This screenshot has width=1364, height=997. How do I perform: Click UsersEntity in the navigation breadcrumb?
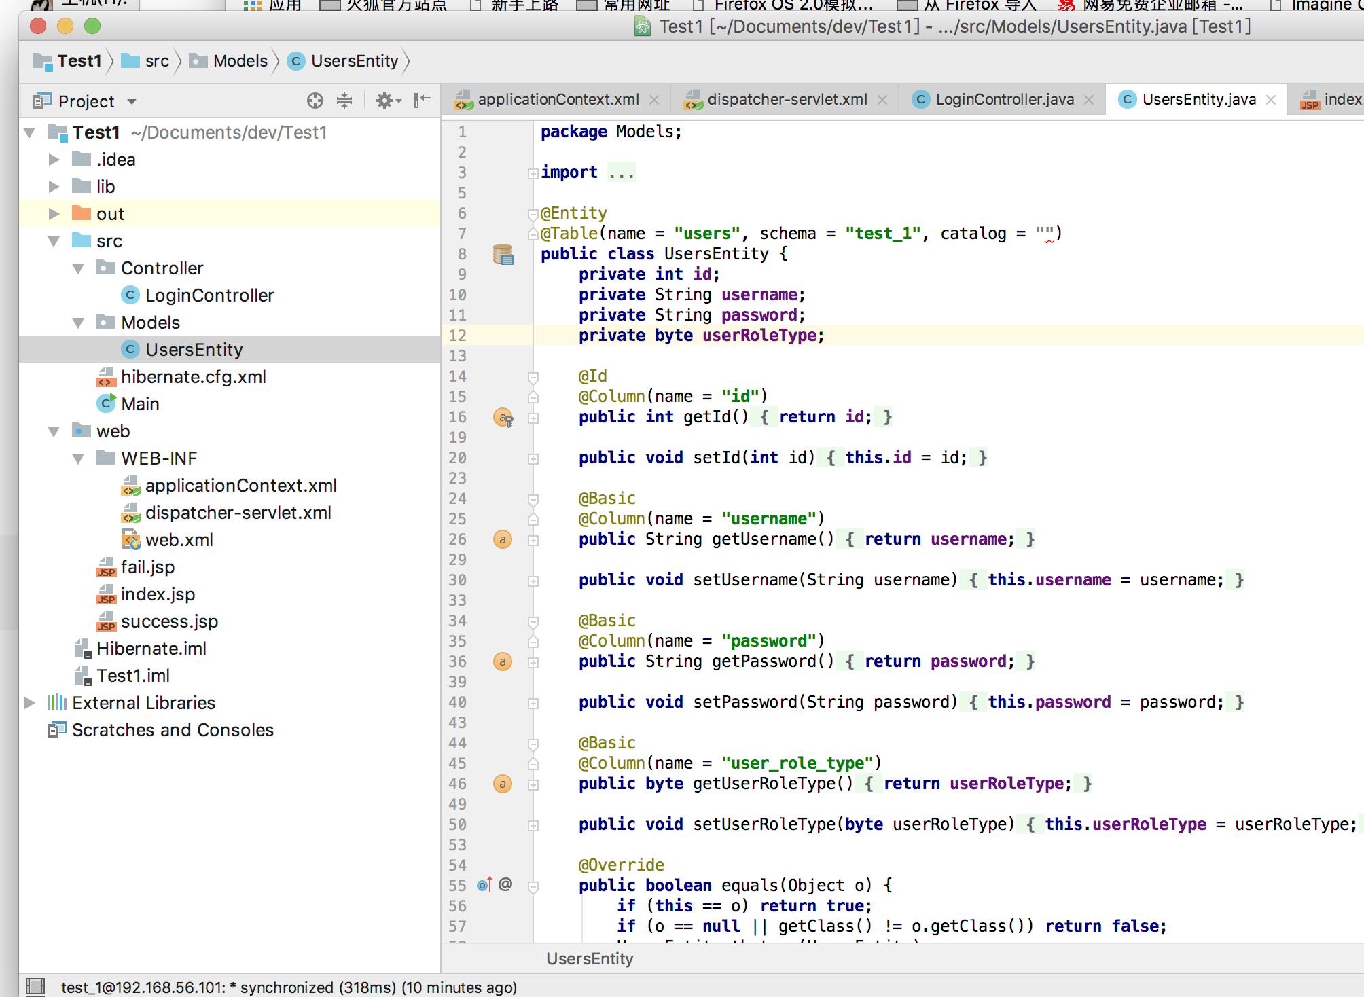[x=354, y=61]
